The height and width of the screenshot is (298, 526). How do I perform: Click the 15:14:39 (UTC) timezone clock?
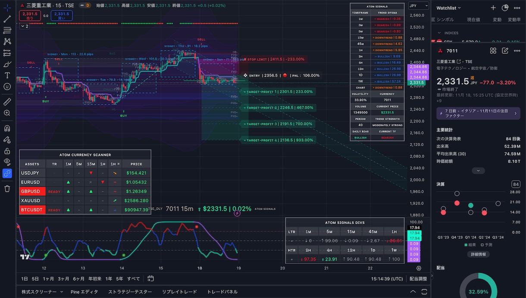pyautogui.click(x=387, y=279)
